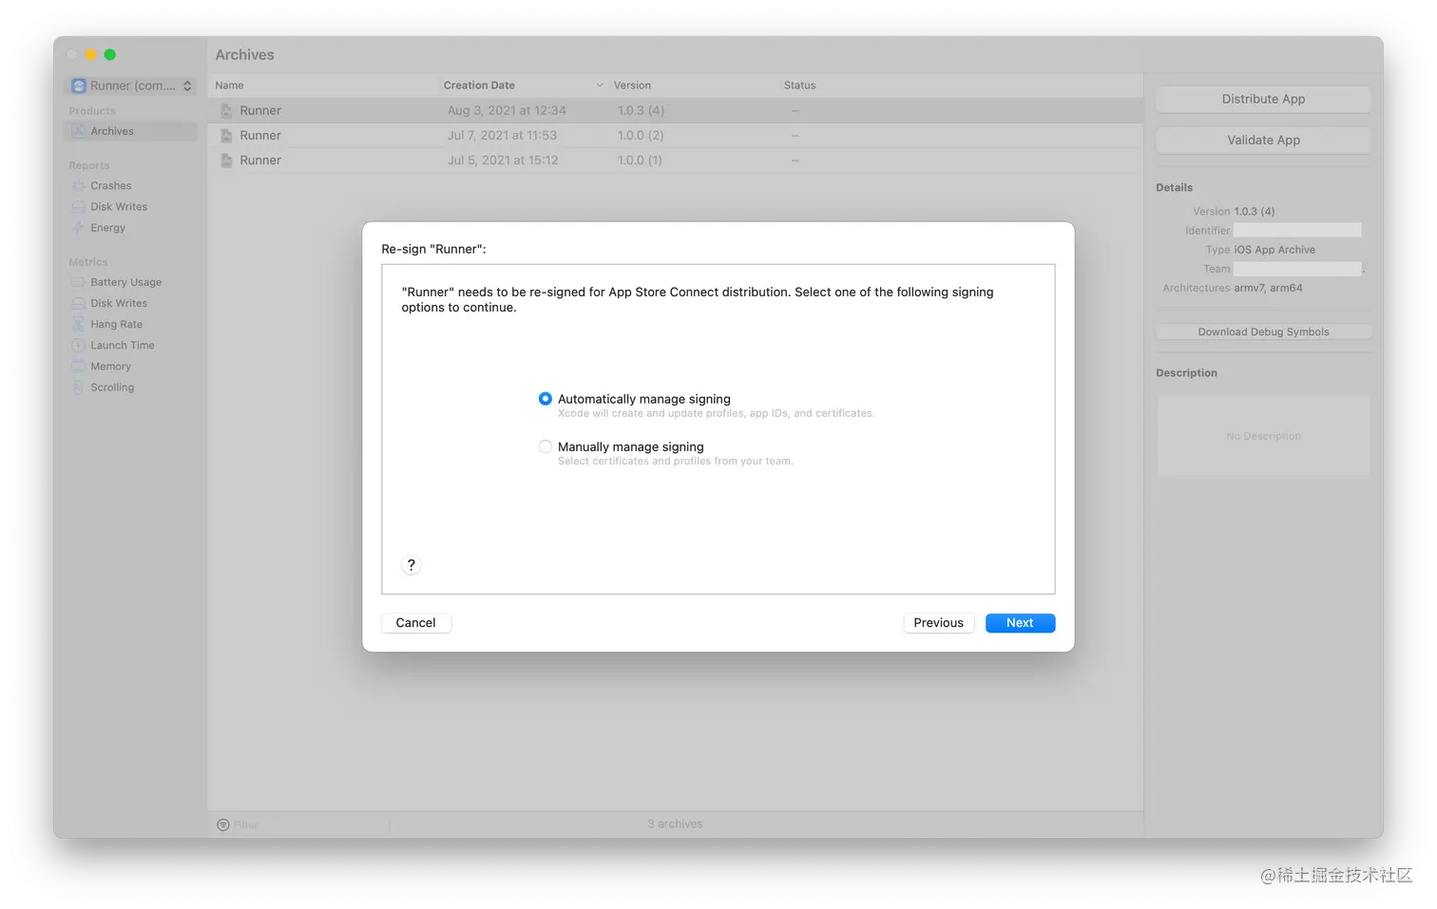Click version cell 1.0.3 (4) in table
This screenshot has width=1437, height=909.
(642, 110)
